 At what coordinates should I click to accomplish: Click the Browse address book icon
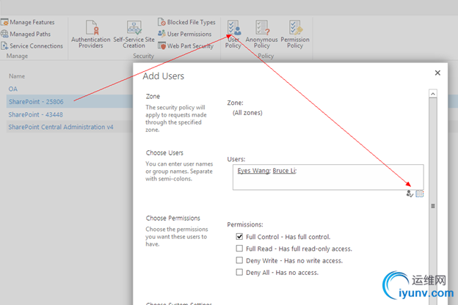(420, 194)
